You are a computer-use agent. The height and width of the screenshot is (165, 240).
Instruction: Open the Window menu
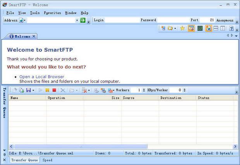pos(71,13)
